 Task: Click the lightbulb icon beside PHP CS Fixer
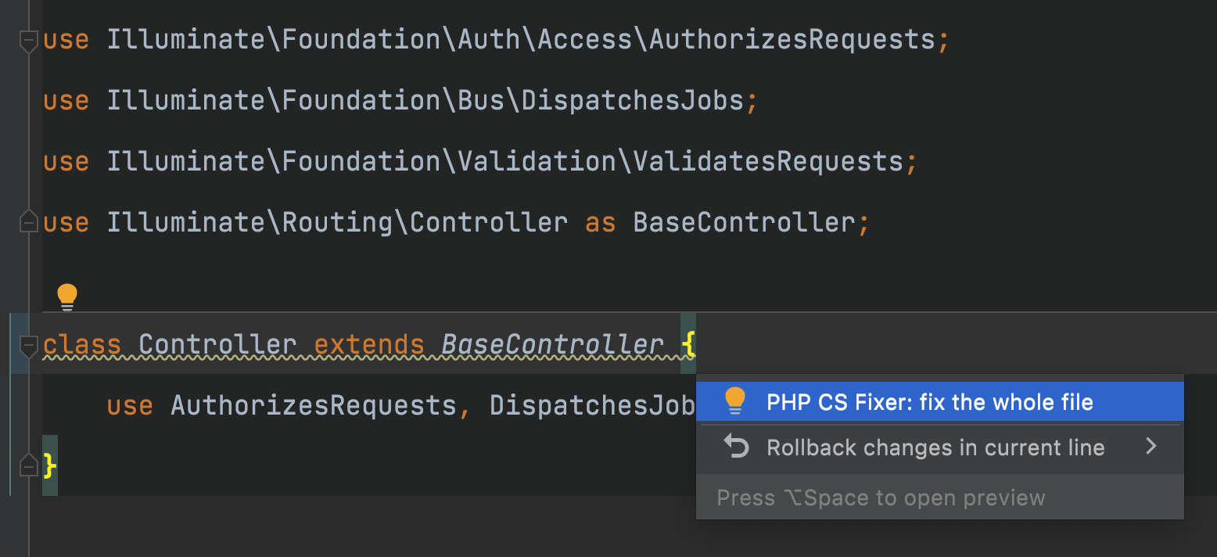[734, 401]
